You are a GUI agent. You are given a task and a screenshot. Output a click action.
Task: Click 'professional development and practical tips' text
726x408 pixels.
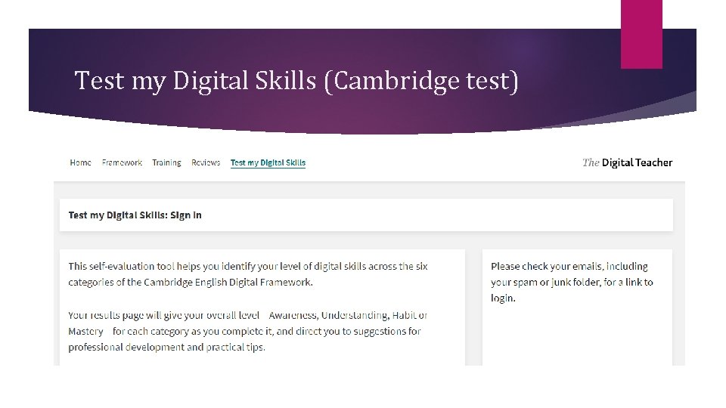point(166,348)
